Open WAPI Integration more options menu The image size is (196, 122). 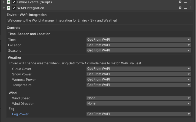pyautogui.click(x=191, y=8)
